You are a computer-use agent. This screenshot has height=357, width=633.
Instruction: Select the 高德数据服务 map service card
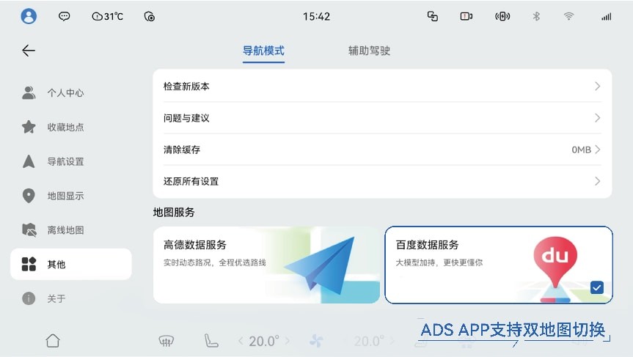pos(266,265)
